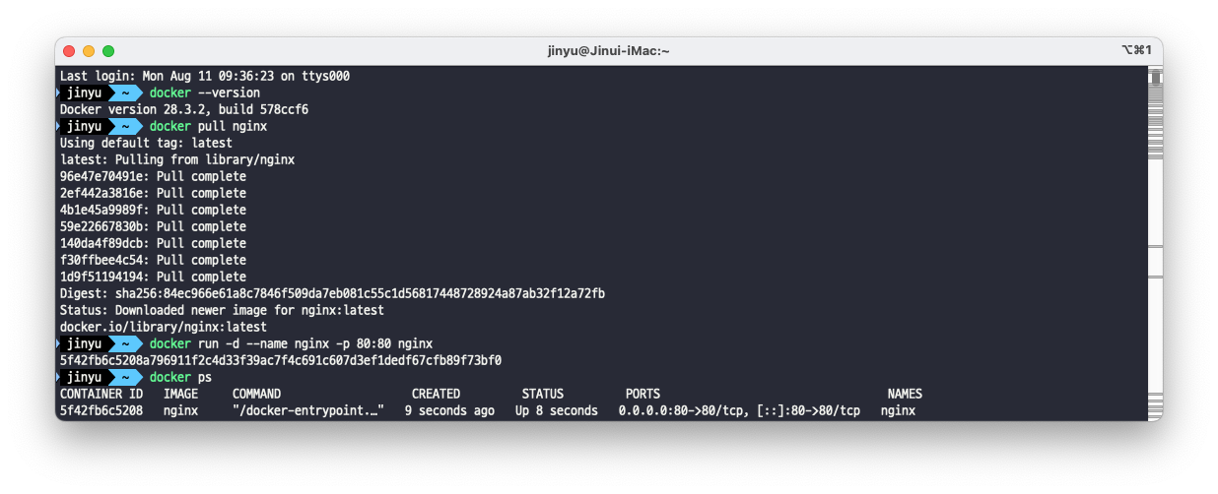Click the COMMAND column header
1218x494 pixels.
pos(256,394)
